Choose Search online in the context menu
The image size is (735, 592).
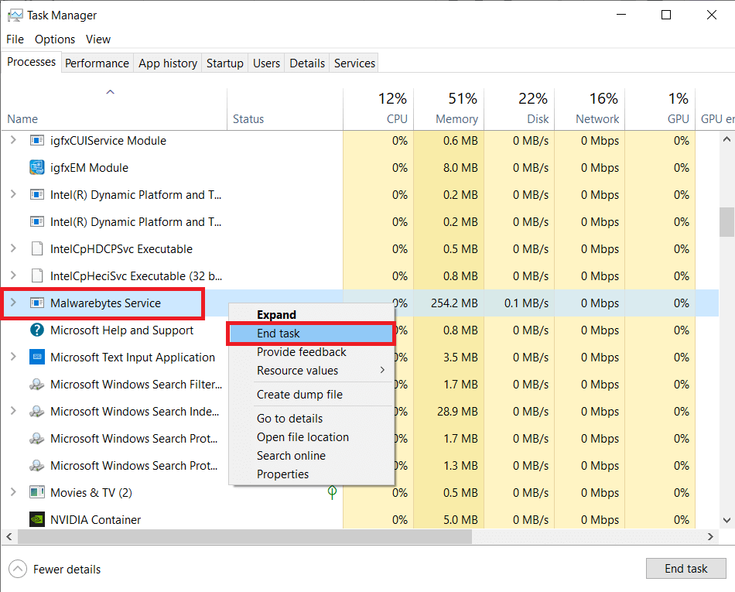(311, 456)
